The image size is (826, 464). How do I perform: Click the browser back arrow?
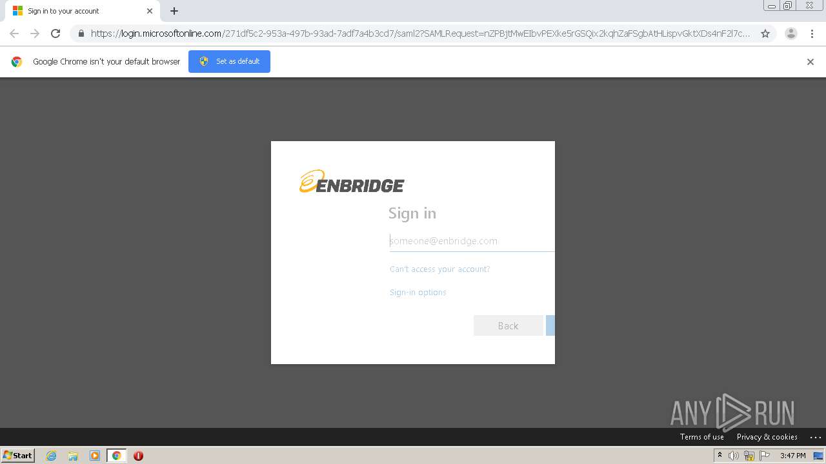point(14,34)
